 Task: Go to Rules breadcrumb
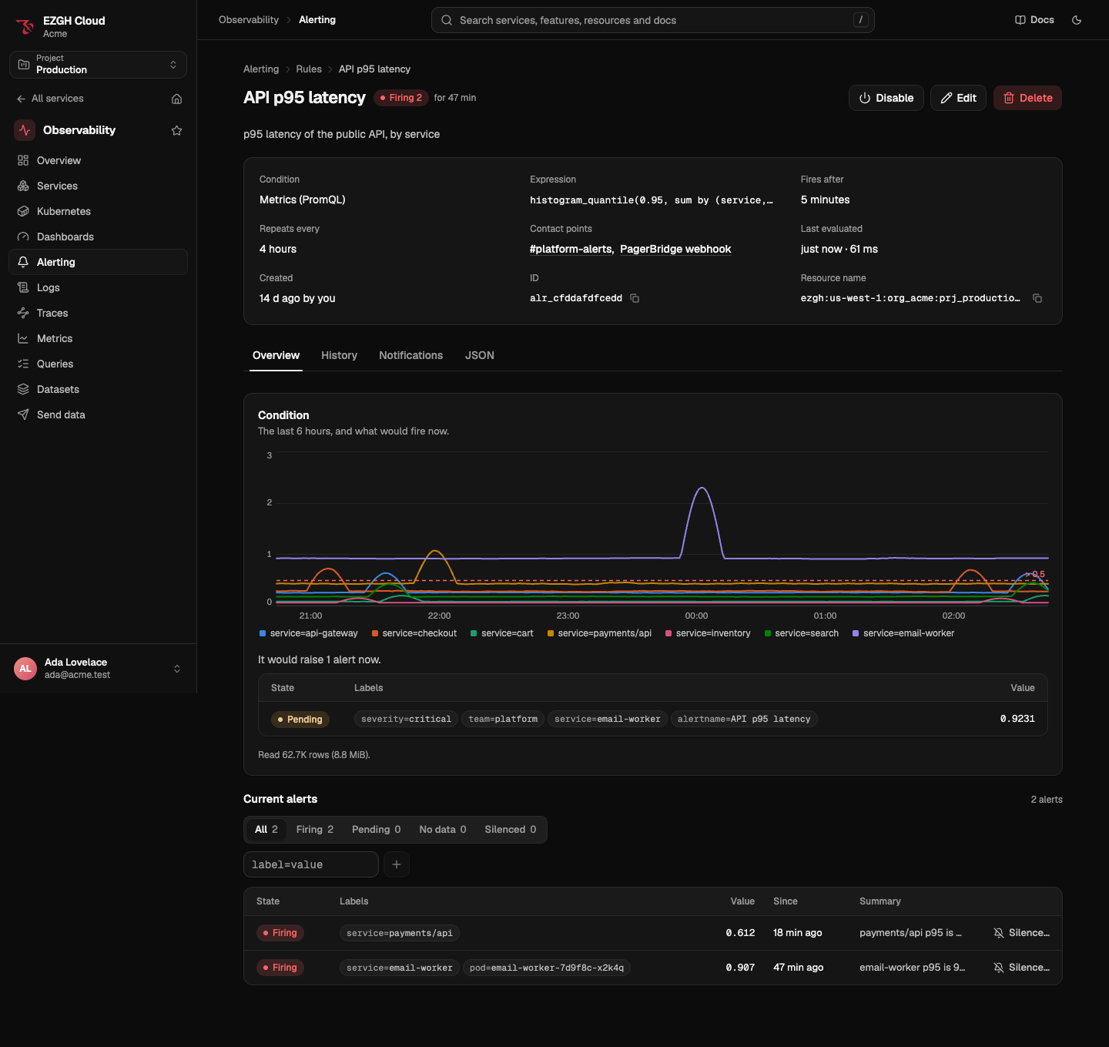click(309, 69)
